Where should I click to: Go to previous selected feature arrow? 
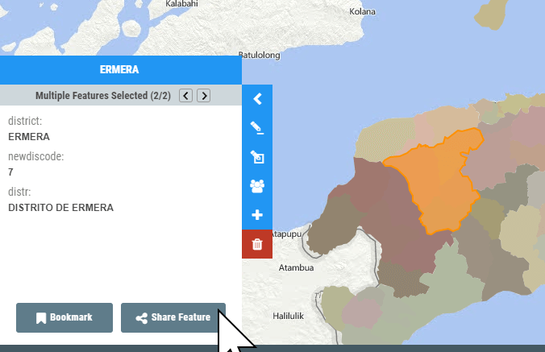point(186,96)
